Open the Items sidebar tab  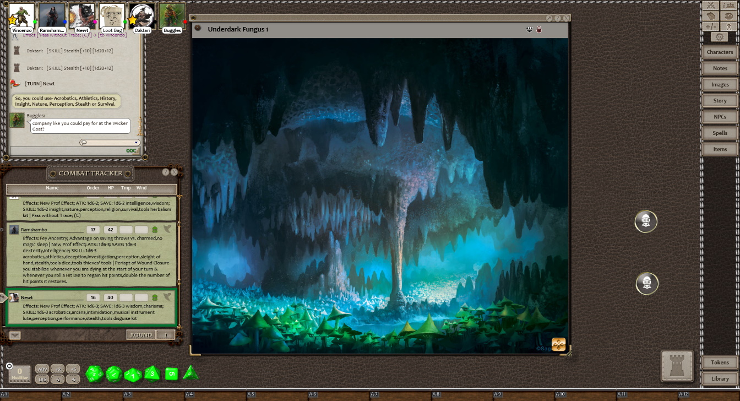(x=720, y=149)
